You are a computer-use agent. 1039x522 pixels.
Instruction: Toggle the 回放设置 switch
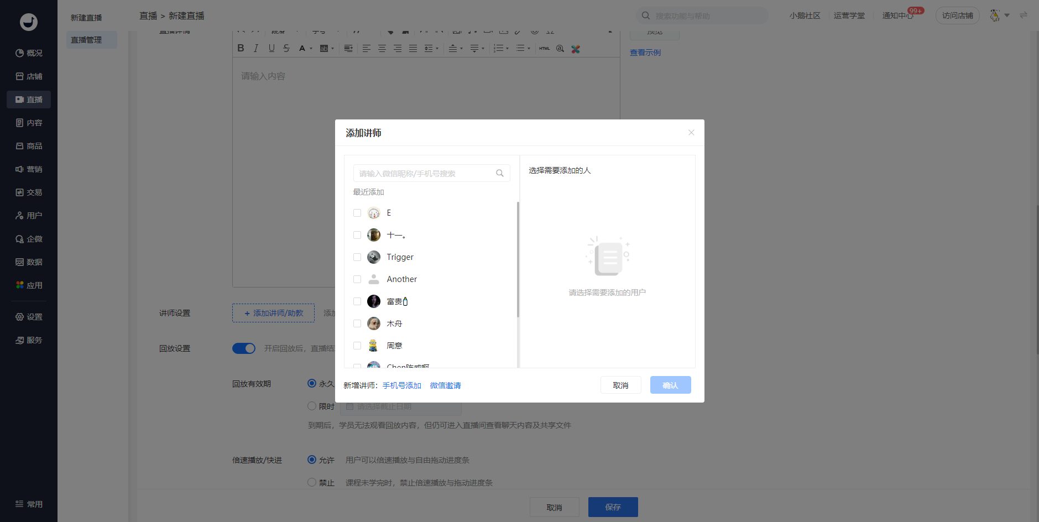(x=244, y=348)
